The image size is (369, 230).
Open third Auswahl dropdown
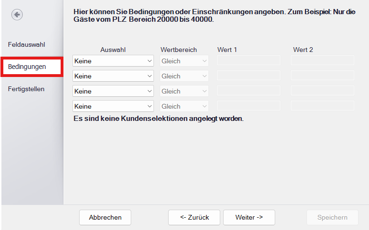113,91
